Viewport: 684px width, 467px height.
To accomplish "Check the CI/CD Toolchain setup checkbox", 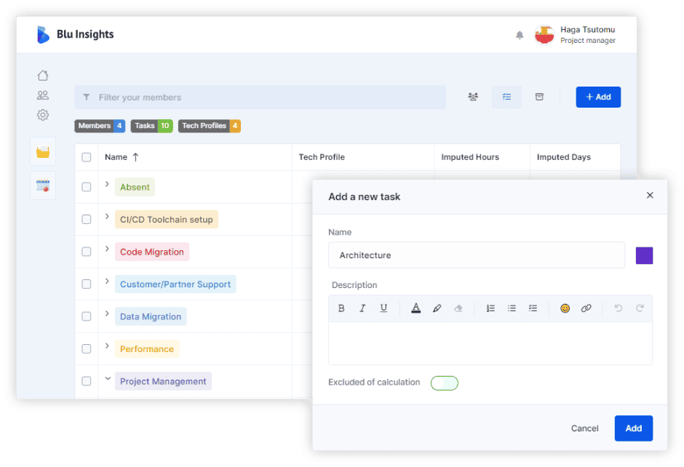I will click(x=87, y=220).
